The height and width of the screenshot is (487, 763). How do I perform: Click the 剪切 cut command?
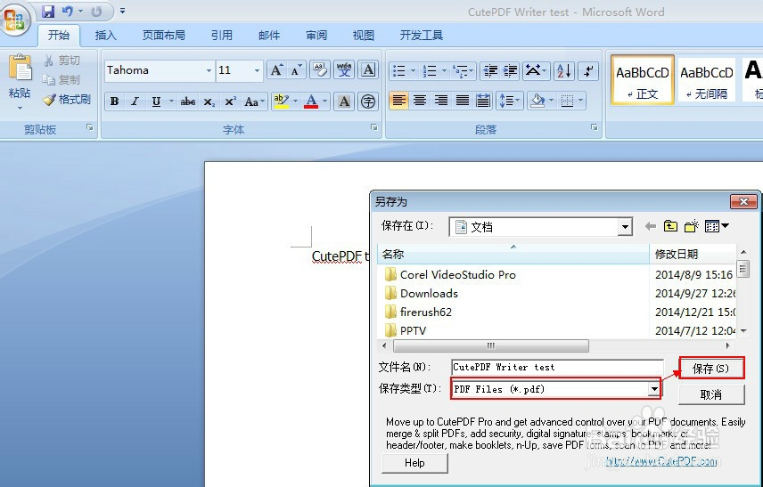pyautogui.click(x=62, y=61)
